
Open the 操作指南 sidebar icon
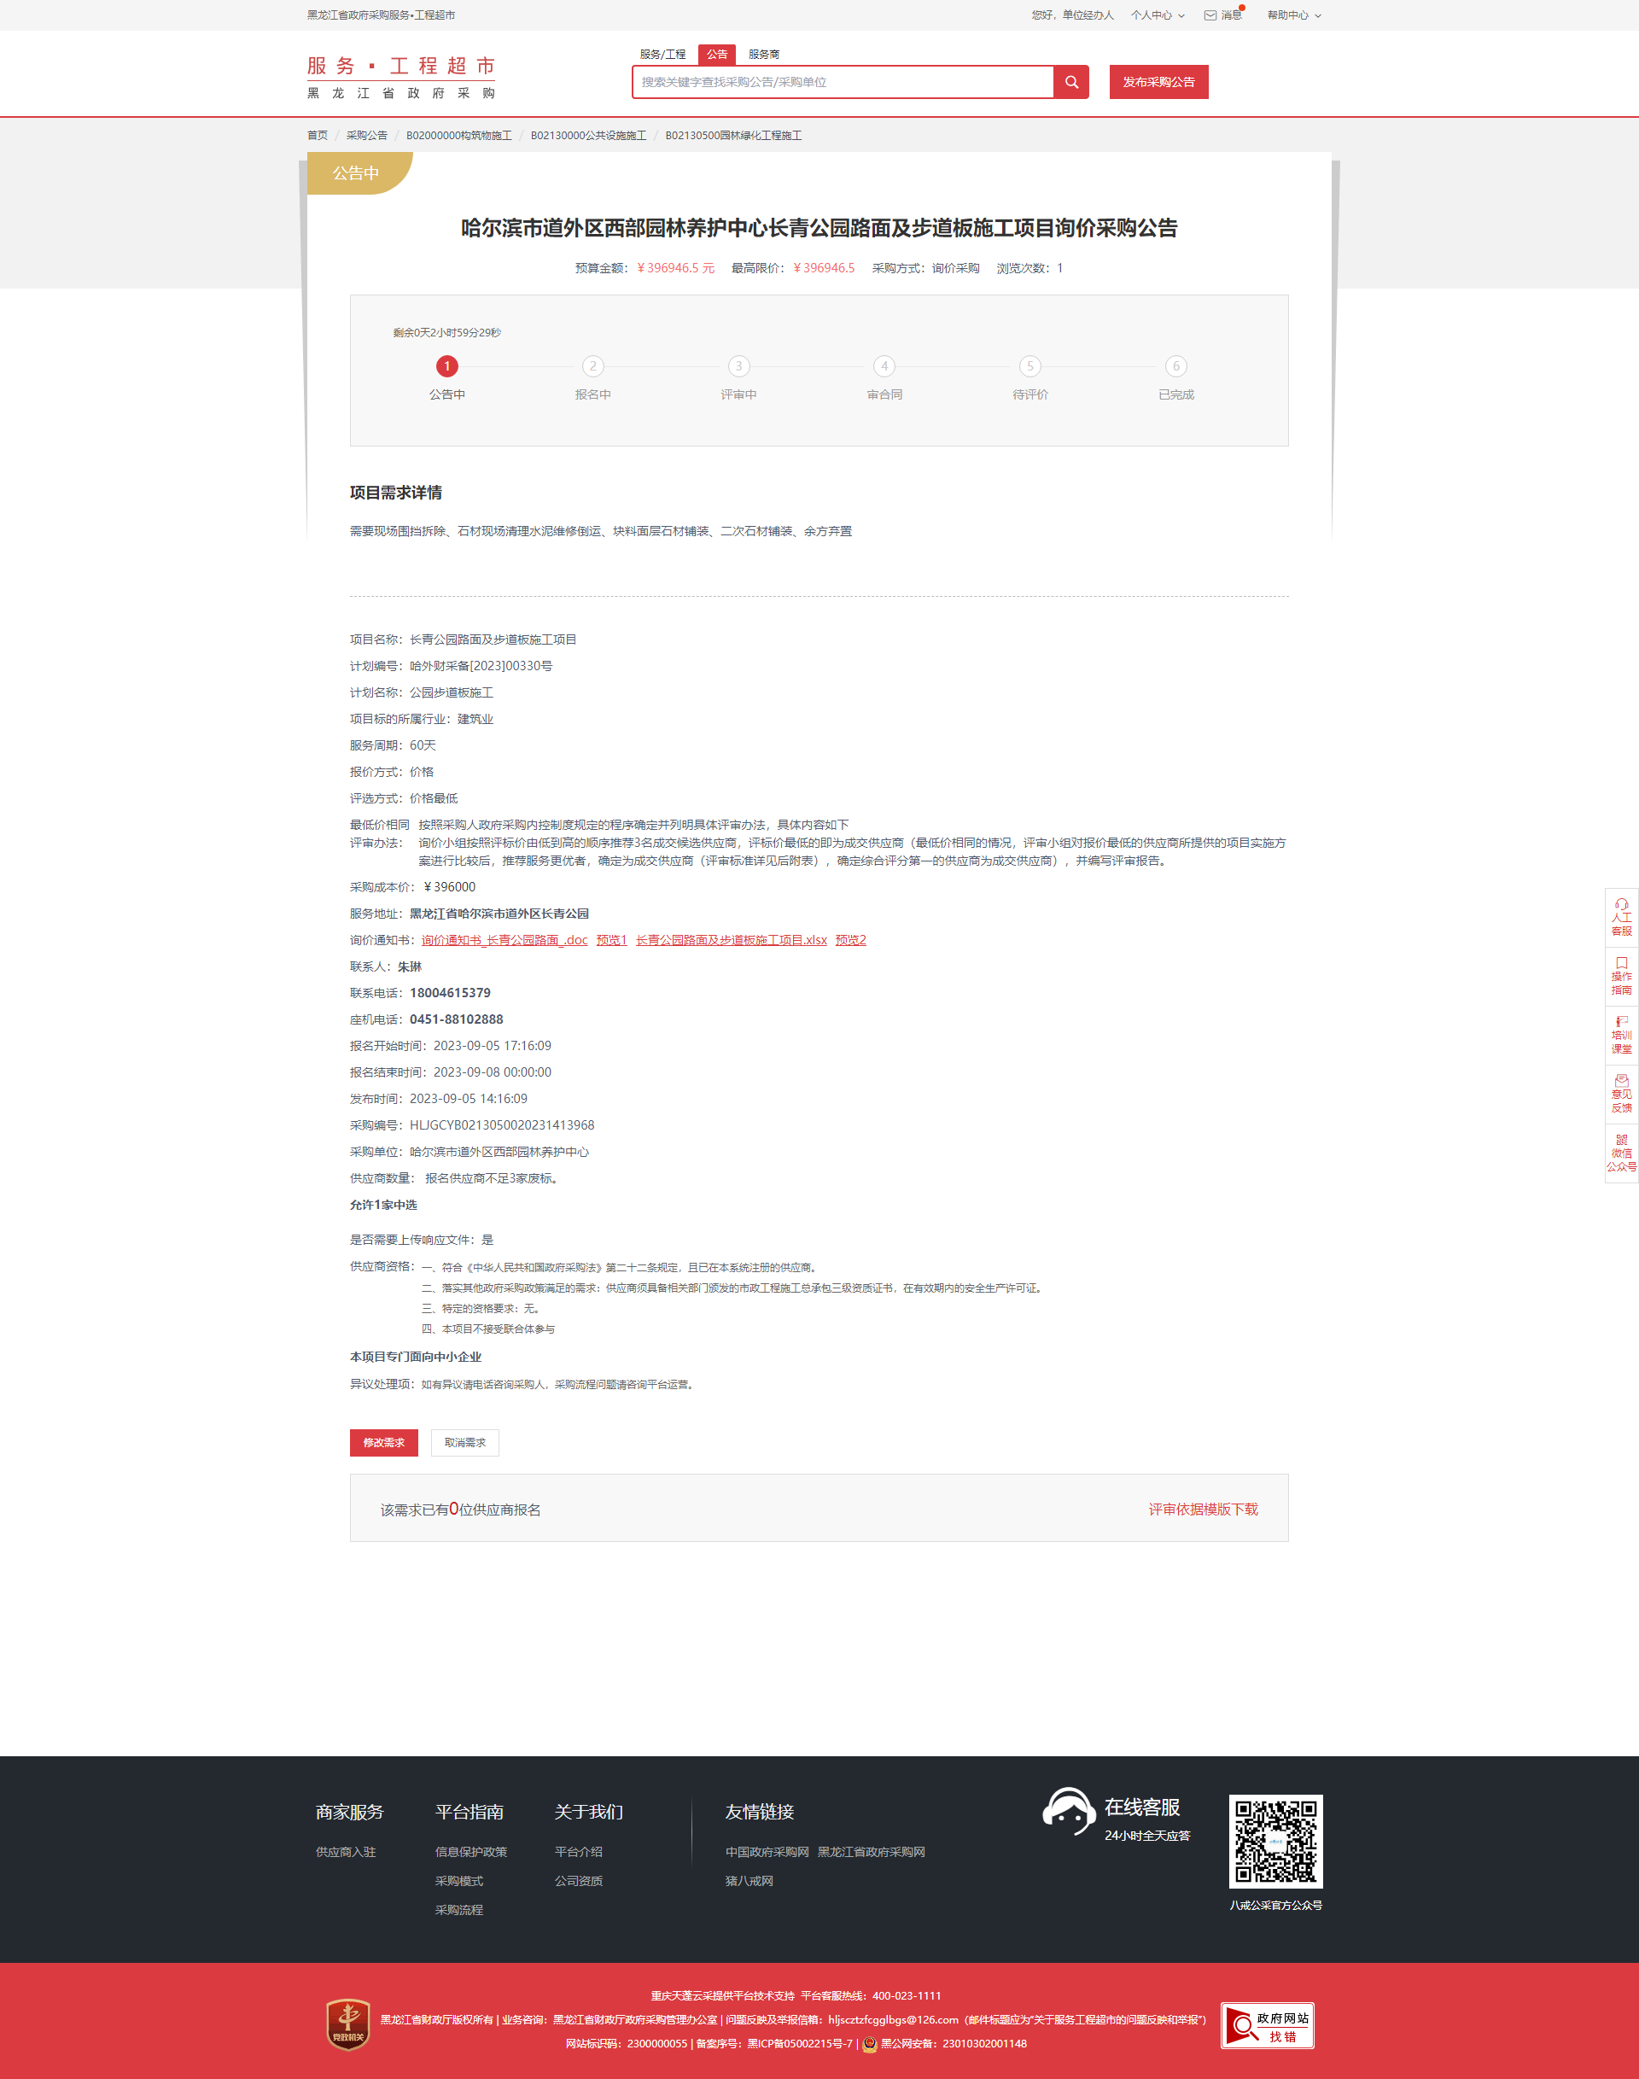[1621, 975]
